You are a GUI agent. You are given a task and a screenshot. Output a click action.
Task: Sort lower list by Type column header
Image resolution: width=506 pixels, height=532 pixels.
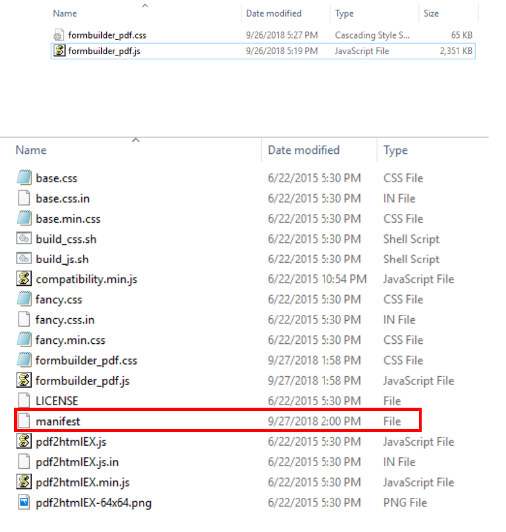coord(395,150)
